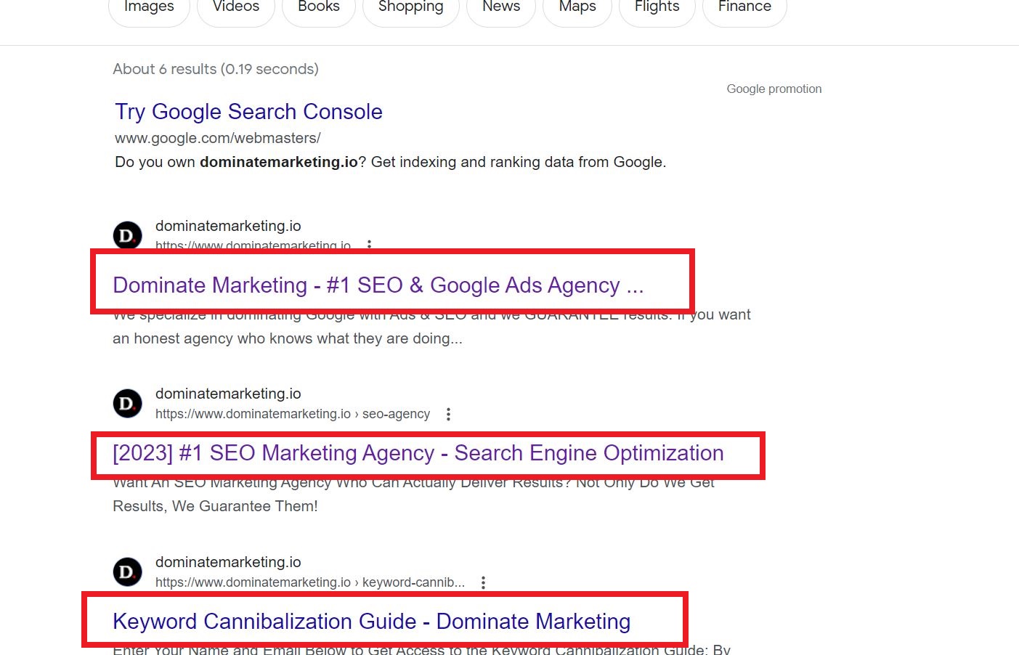Switch to the Videos filter

(x=236, y=9)
